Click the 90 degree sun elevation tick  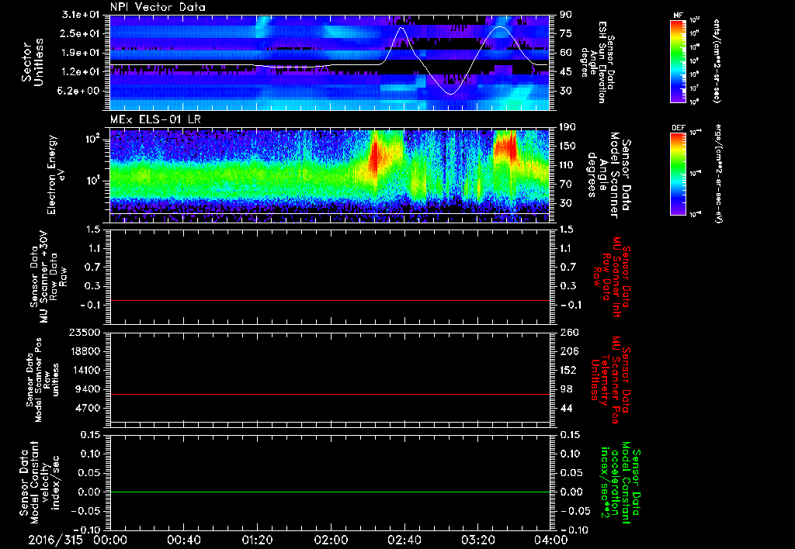[566, 15]
